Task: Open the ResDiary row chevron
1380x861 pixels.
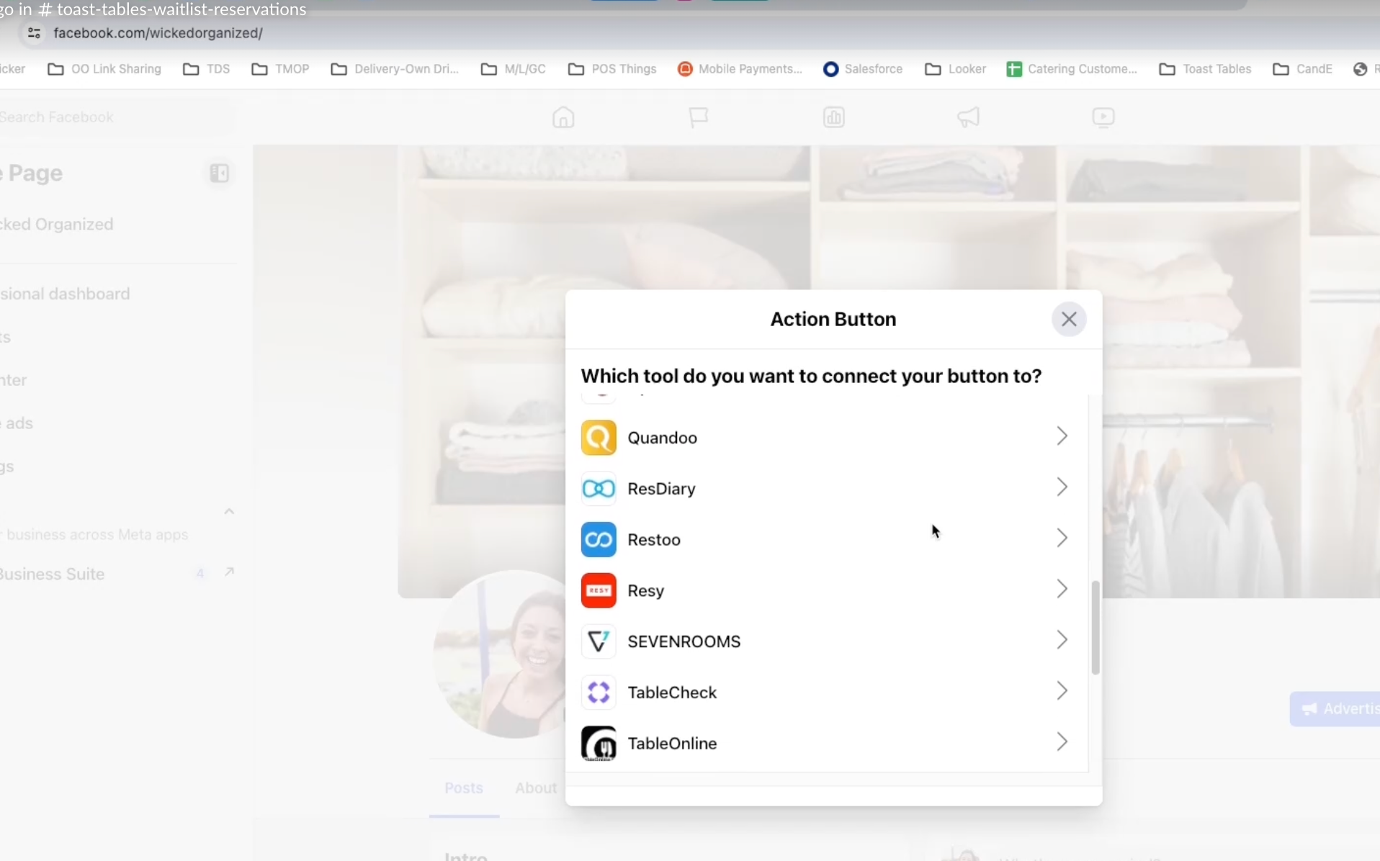Action: coord(1062,487)
